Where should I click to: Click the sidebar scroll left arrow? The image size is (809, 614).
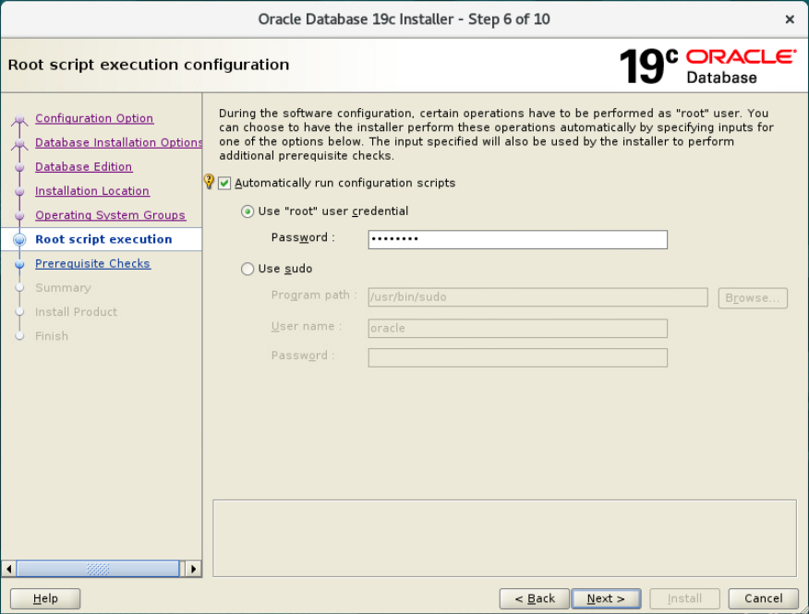point(8,569)
